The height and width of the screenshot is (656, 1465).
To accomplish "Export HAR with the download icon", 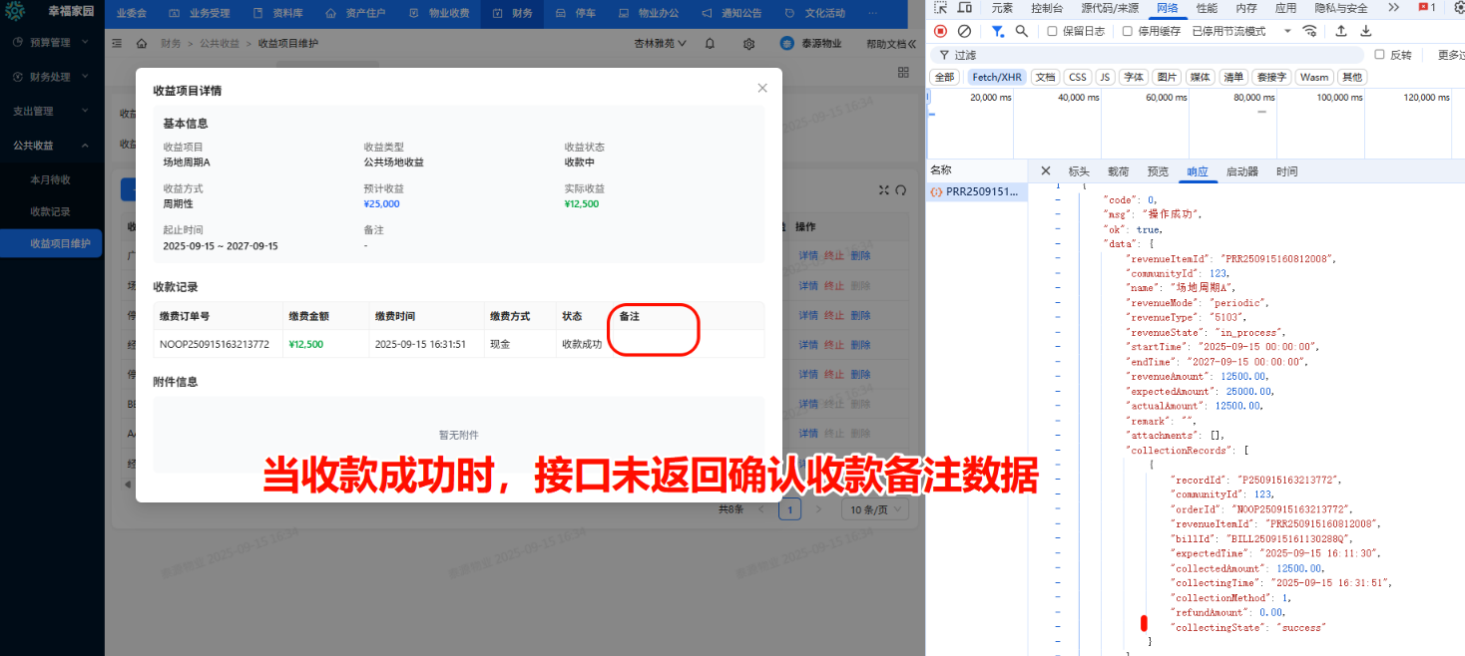I will [x=1365, y=30].
